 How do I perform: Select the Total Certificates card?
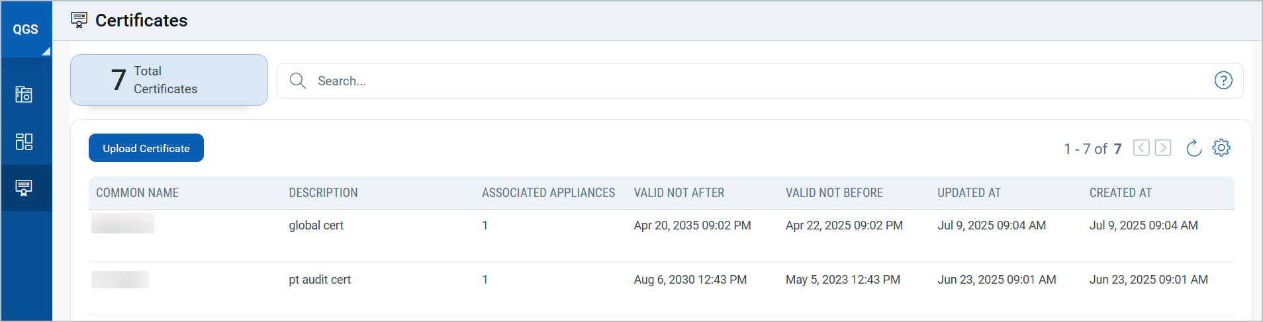[169, 80]
